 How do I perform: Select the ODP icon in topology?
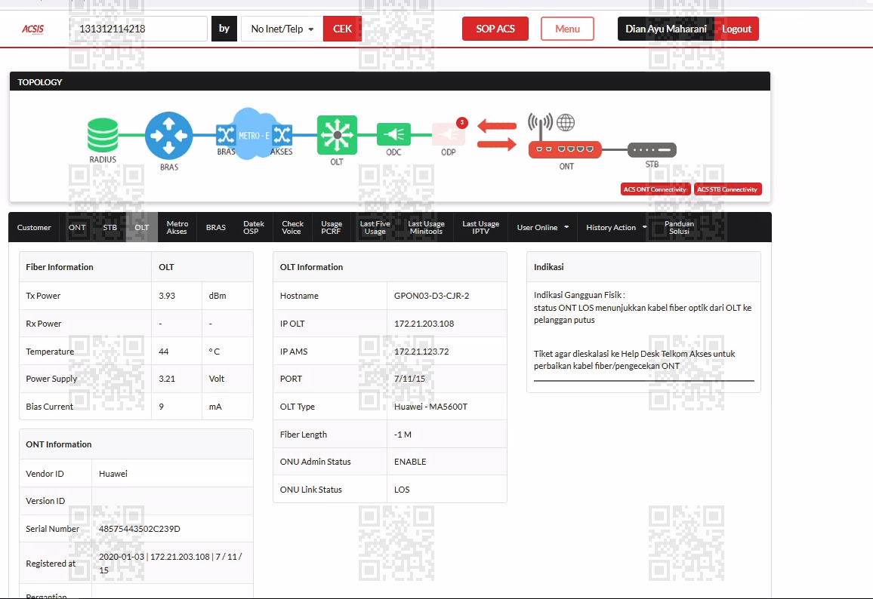point(448,134)
